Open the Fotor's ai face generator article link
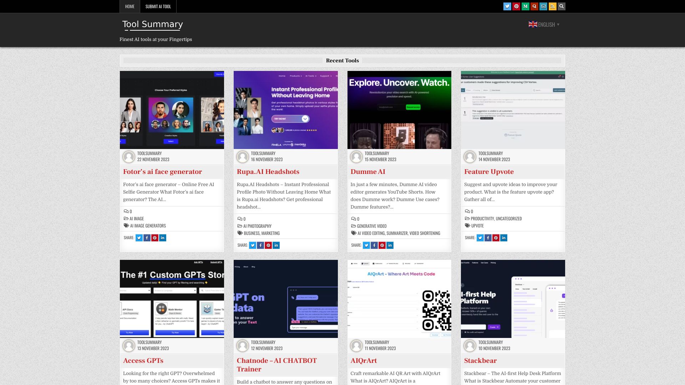 162,171
